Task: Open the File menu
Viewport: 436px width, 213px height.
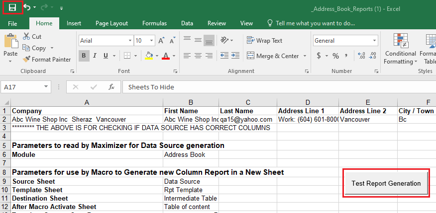Action: [x=12, y=23]
